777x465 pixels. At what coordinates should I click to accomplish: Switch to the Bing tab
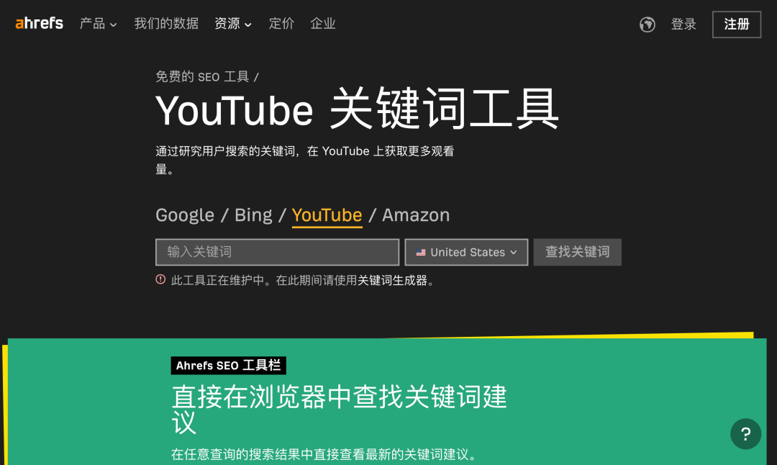pos(253,215)
